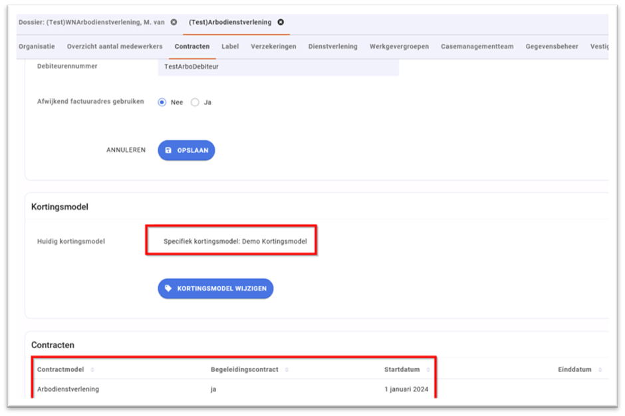Screen dimensions: 625x416
Task: Open the Organisatie tab
Action: (x=37, y=47)
